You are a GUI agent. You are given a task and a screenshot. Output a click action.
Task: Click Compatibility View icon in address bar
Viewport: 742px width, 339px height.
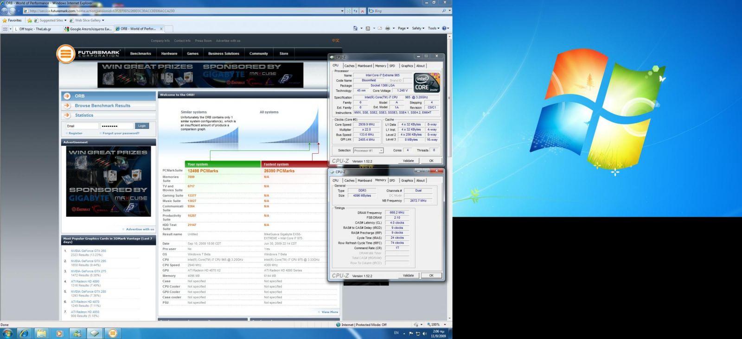(349, 11)
